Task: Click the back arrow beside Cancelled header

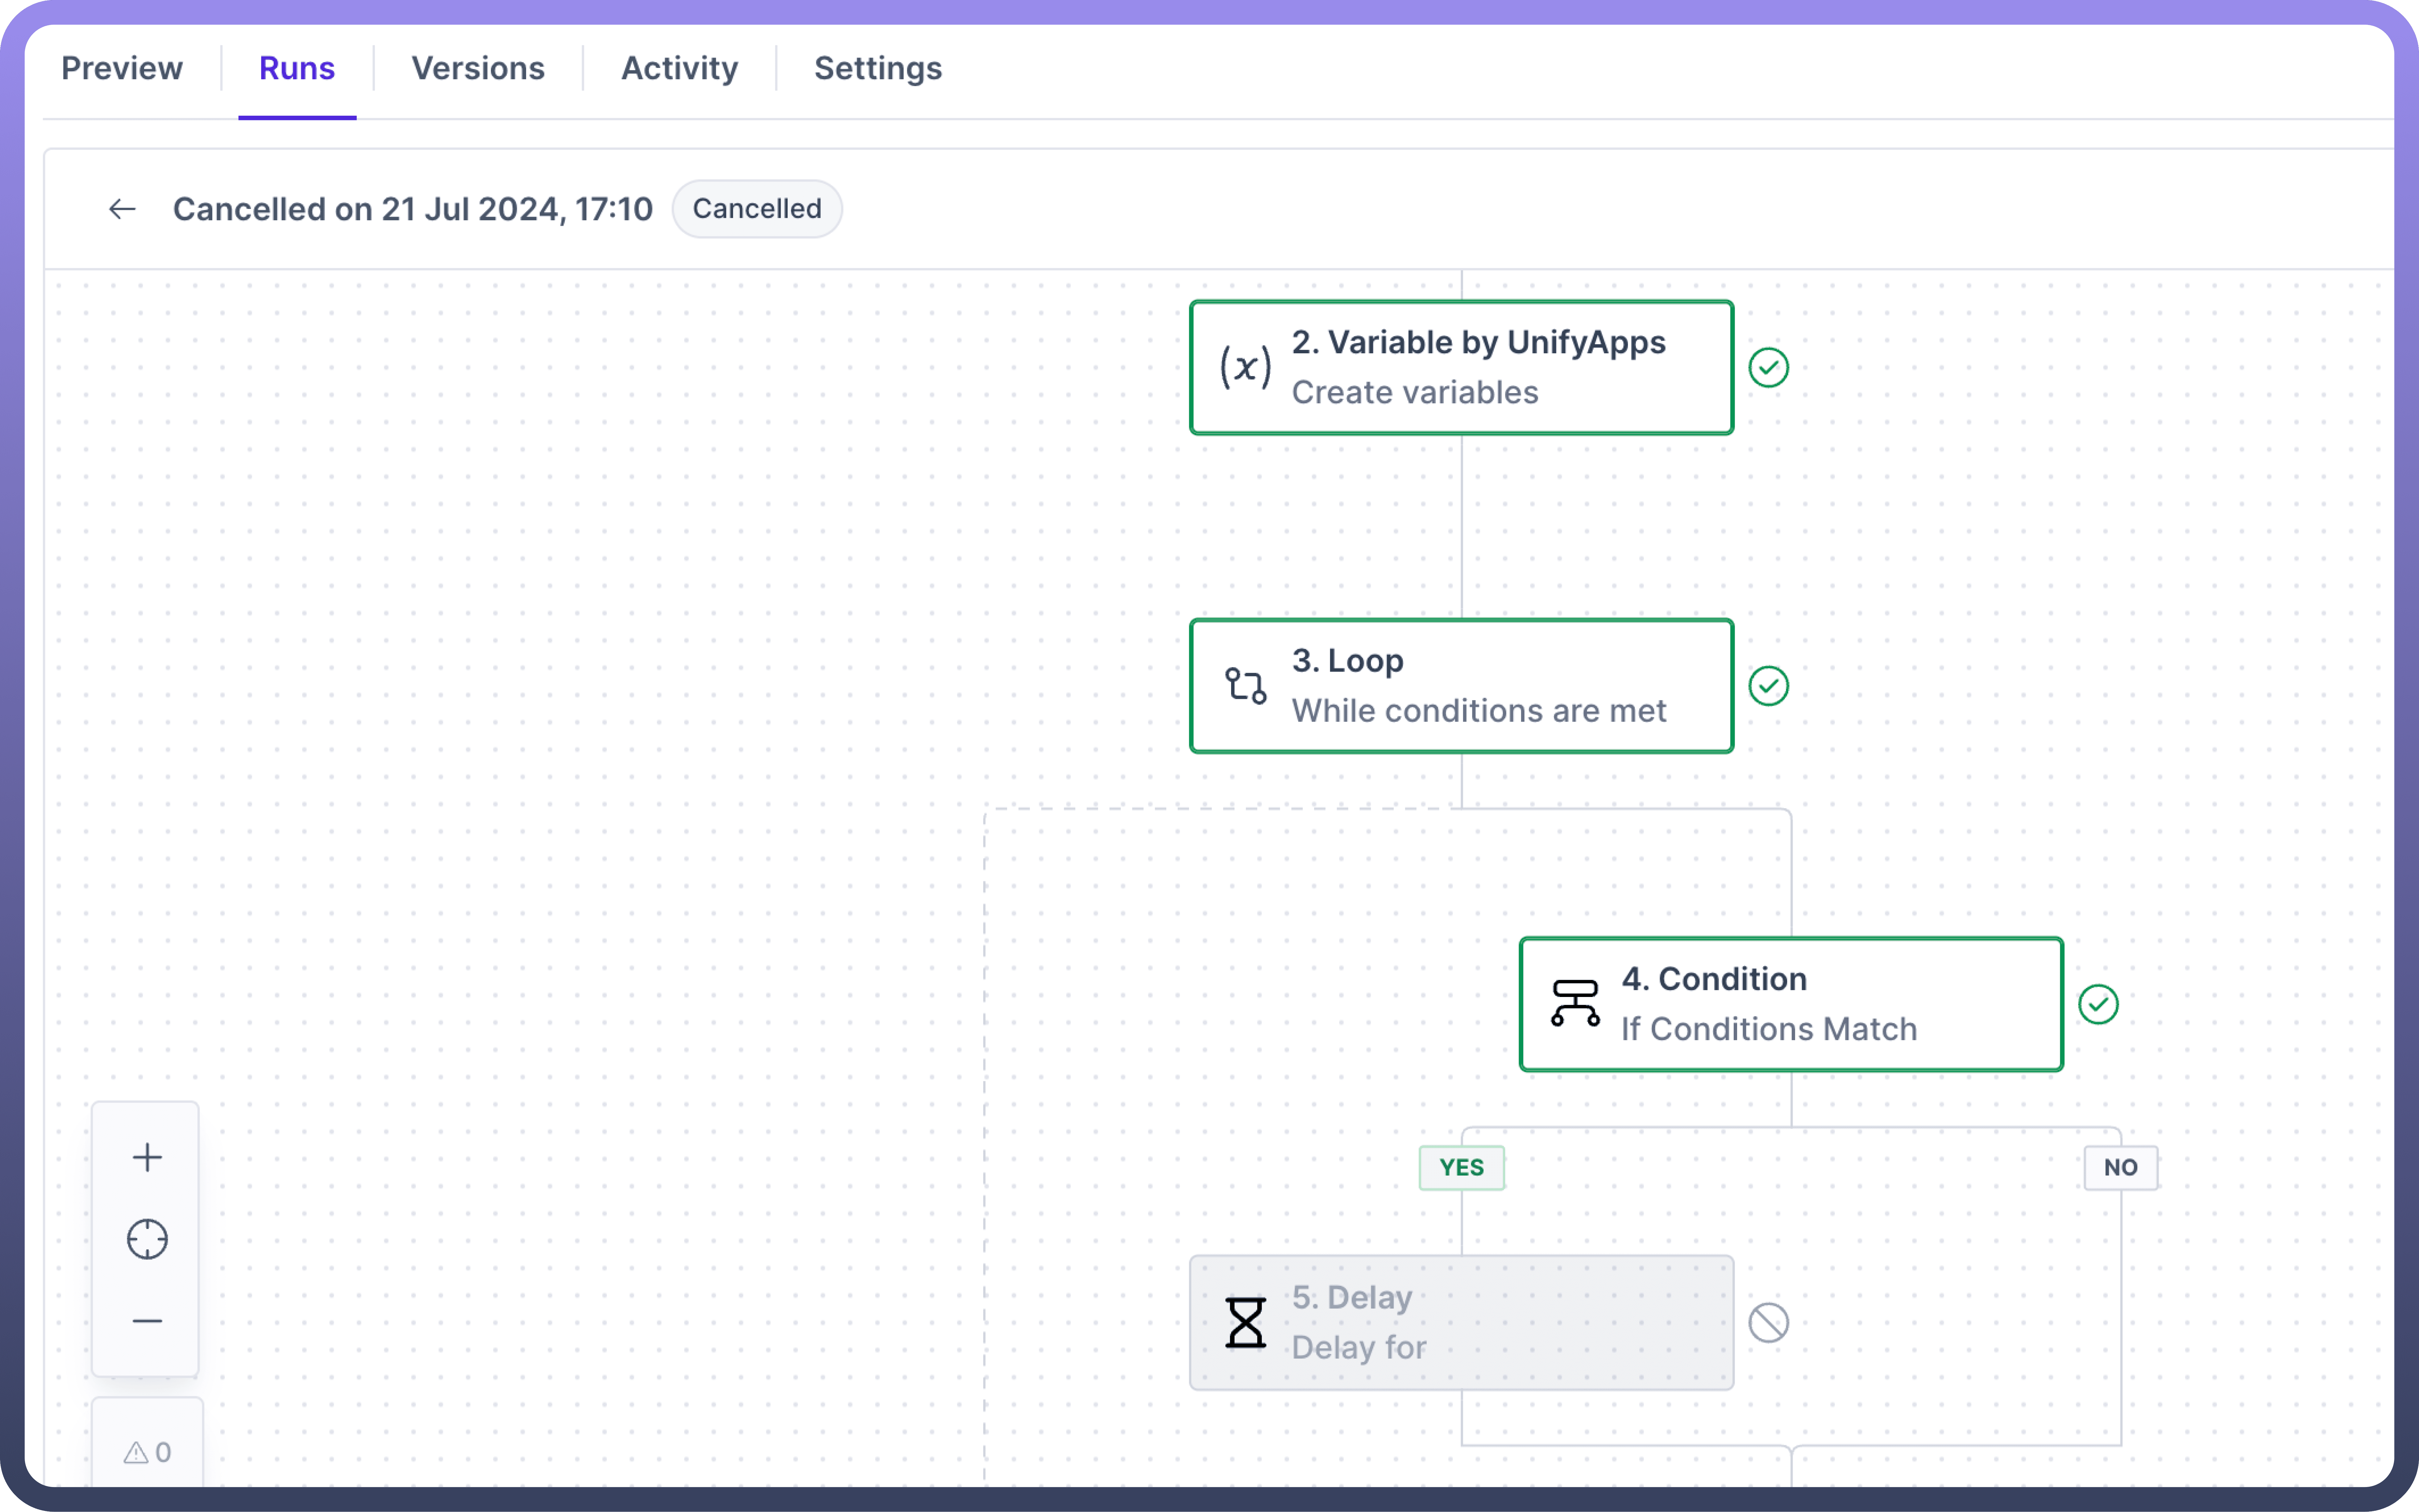Action: (x=122, y=209)
